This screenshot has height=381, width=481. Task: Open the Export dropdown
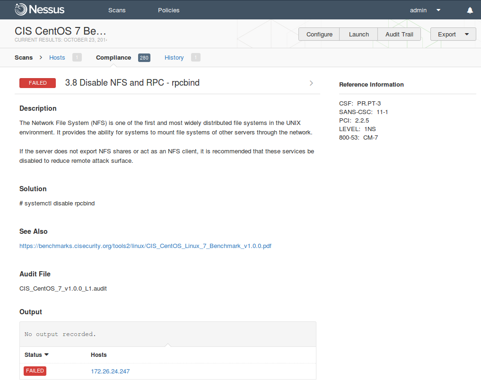[453, 34]
